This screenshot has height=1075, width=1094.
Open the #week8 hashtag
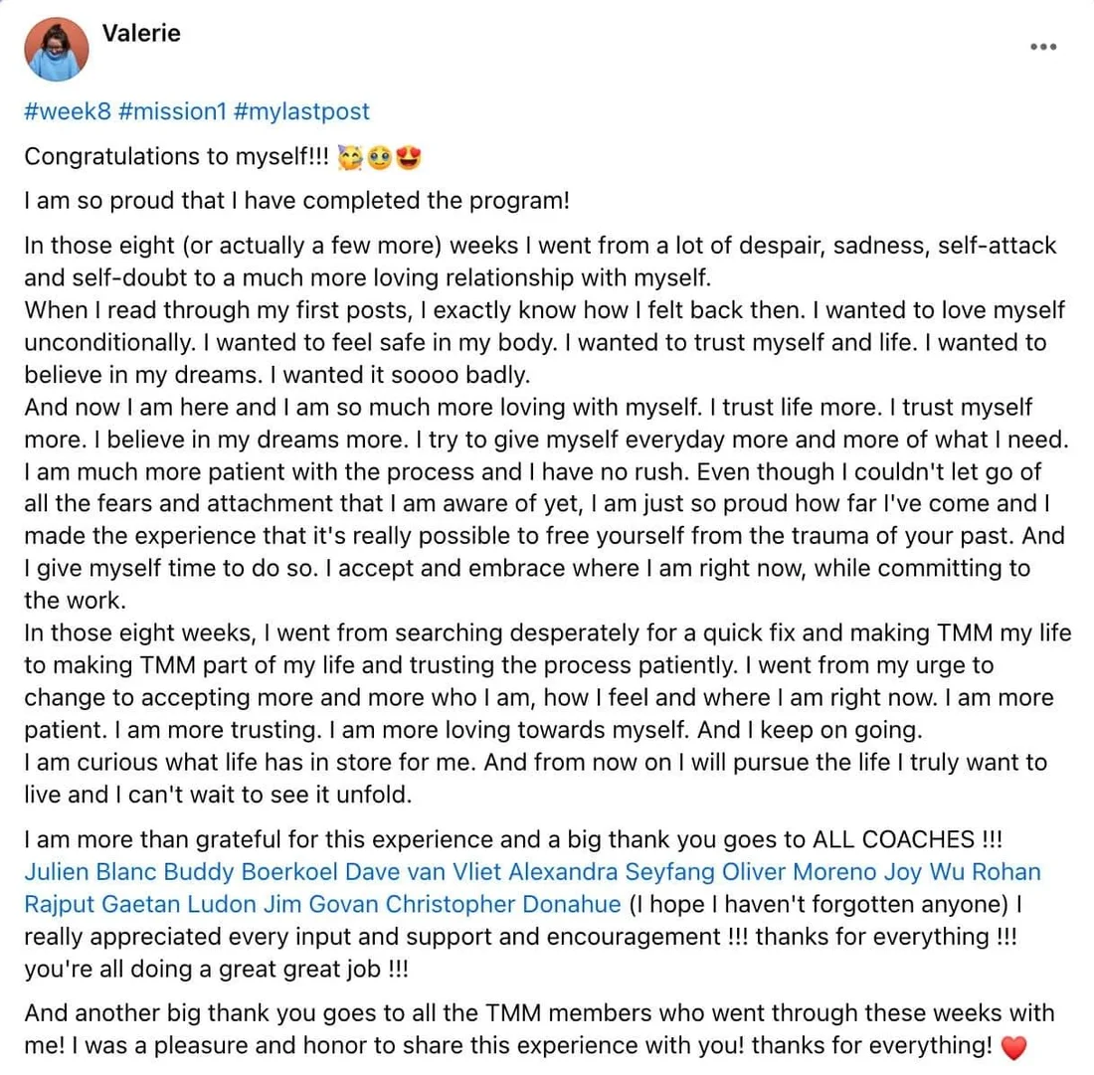[x=68, y=111]
